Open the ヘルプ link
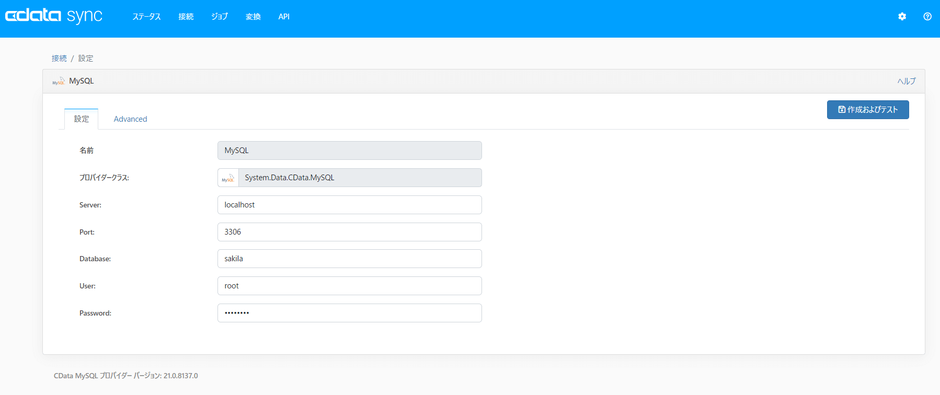The image size is (940, 395). pyautogui.click(x=907, y=81)
